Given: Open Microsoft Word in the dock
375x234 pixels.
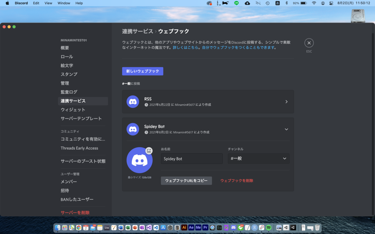Looking at the screenshot, I should point(121,228).
